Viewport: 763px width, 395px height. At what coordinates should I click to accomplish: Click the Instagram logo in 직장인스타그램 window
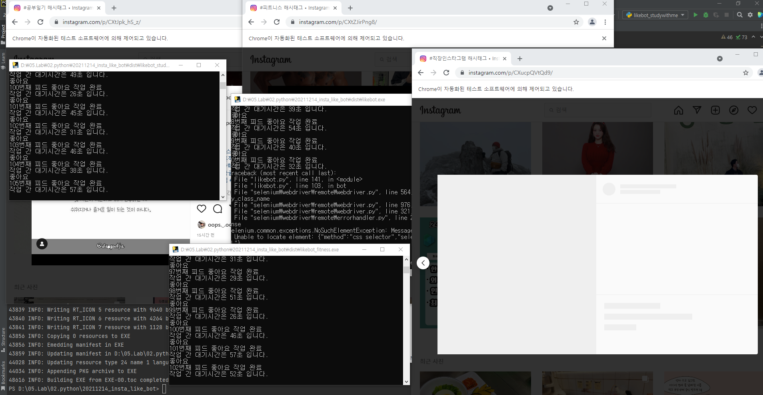pos(440,111)
